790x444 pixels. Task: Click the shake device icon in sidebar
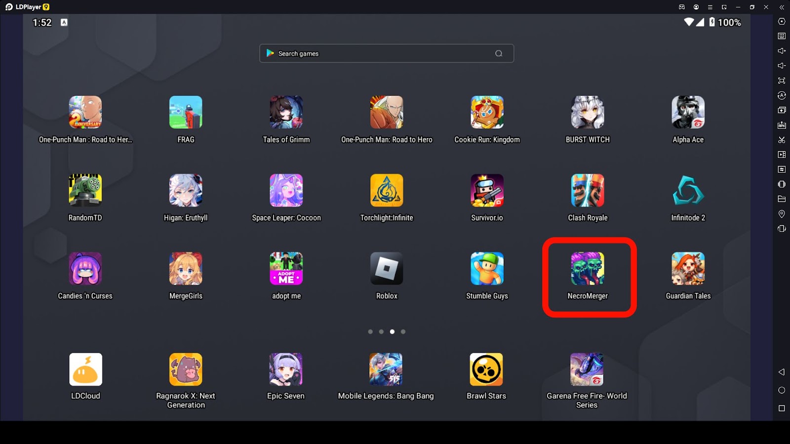click(x=782, y=184)
